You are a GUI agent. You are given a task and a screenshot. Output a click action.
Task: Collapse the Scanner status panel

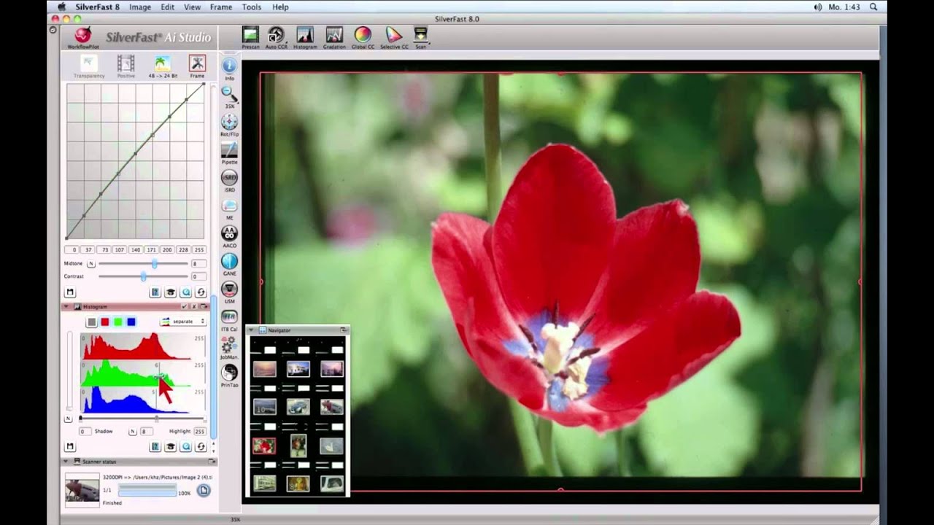pos(66,462)
